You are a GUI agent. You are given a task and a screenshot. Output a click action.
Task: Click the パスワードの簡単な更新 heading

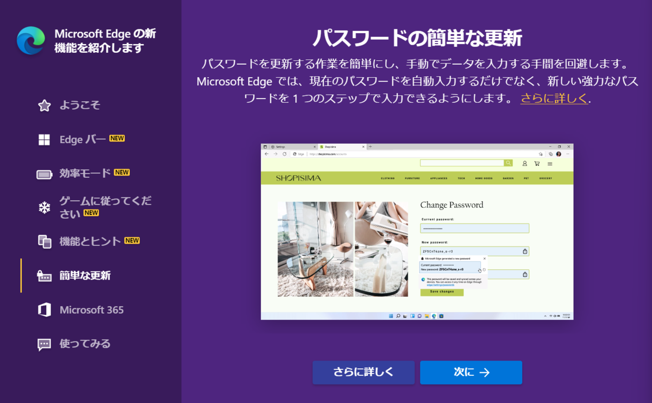(417, 38)
